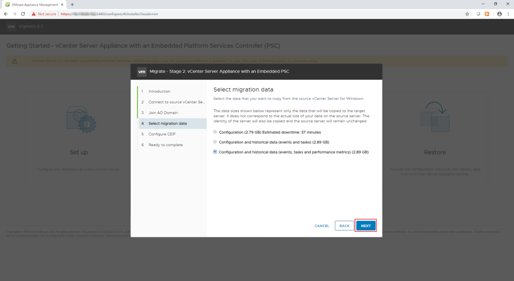Image resolution: width=514 pixels, height=281 pixels.
Task: Open a new browser tab with plus icon
Action: [72, 5]
